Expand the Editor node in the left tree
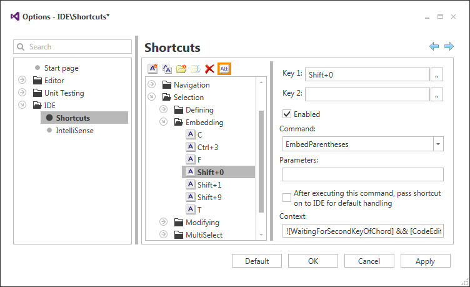Screen dimensions: 470x287 point(22,81)
